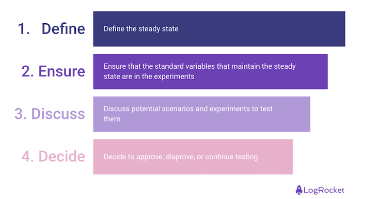The height and width of the screenshot is (199, 377).
Task: Select the lavender Discuss bar
Action: tap(202, 114)
